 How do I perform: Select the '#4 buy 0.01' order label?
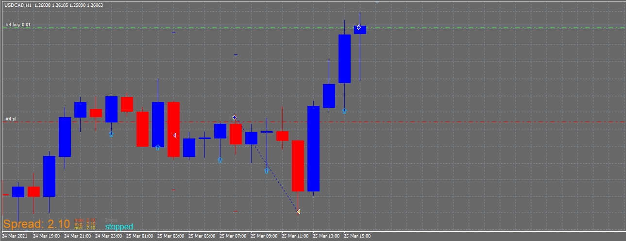(x=18, y=24)
